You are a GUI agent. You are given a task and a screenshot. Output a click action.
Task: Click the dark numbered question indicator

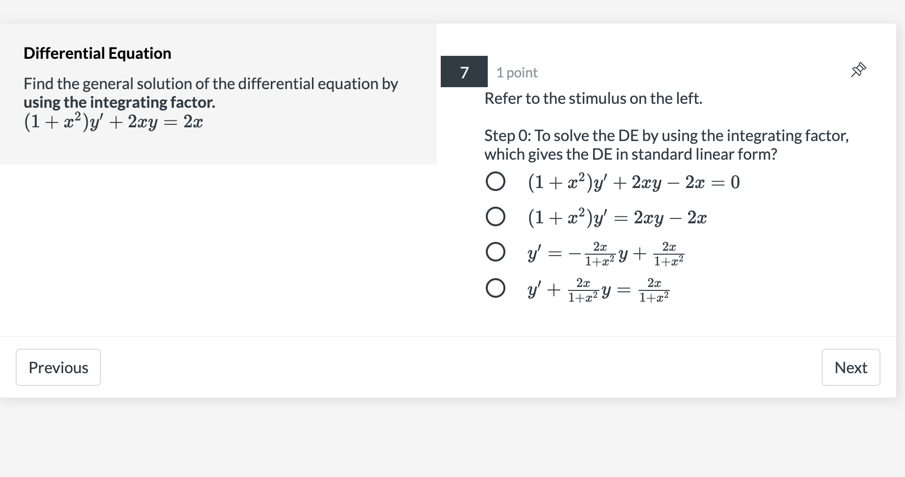click(x=463, y=72)
